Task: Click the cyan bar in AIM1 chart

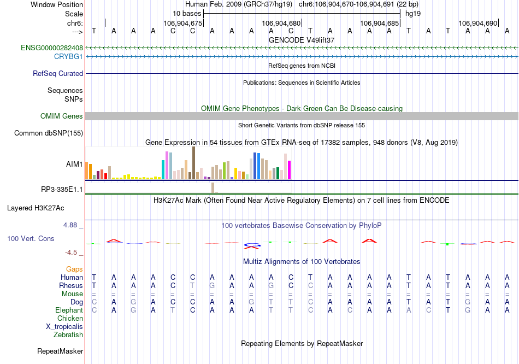Action: pyautogui.click(x=163, y=170)
